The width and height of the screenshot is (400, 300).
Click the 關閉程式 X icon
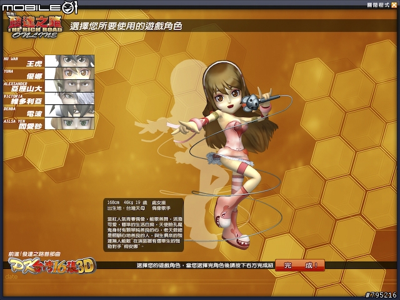pos(394,5)
